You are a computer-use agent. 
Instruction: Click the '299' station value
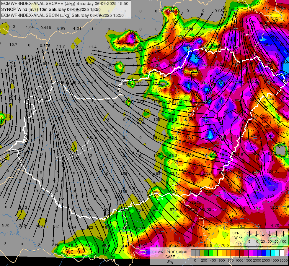click(x=22, y=226)
